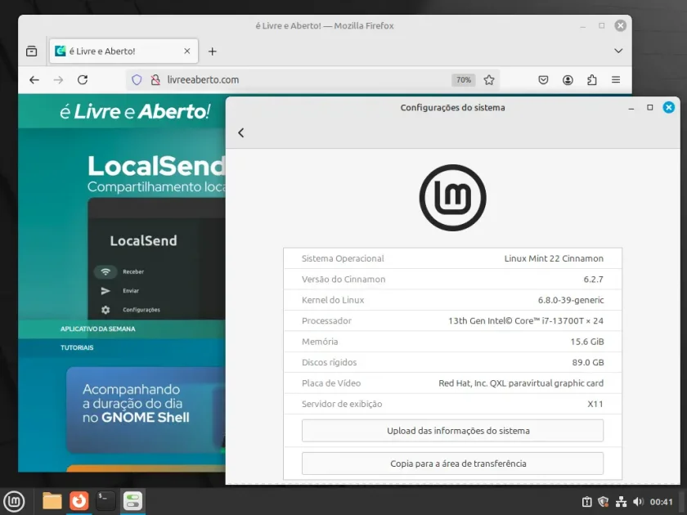Click Configurações do sistema title bar
Image resolution: width=687 pixels, height=515 pixels.
452,108
